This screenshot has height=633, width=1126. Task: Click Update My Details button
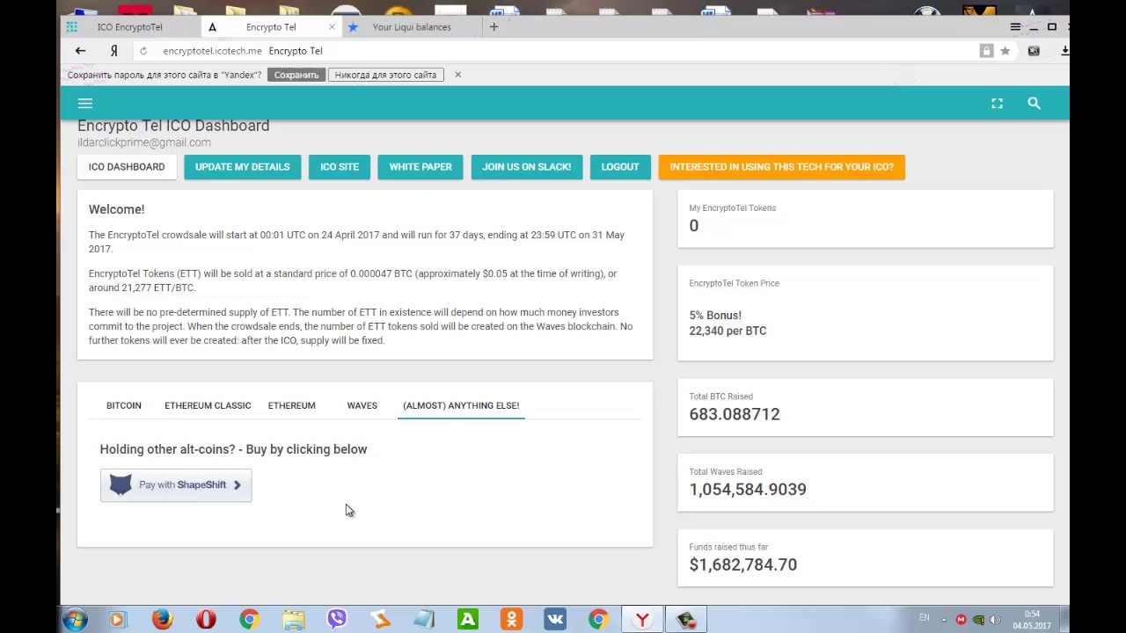pos(243,167)
